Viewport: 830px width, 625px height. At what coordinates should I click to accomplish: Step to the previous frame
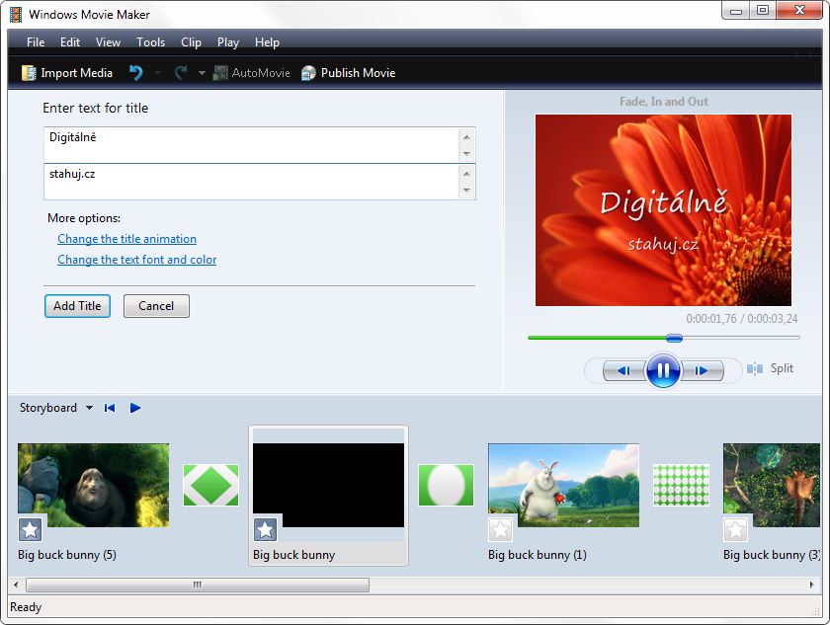[623, 370]
